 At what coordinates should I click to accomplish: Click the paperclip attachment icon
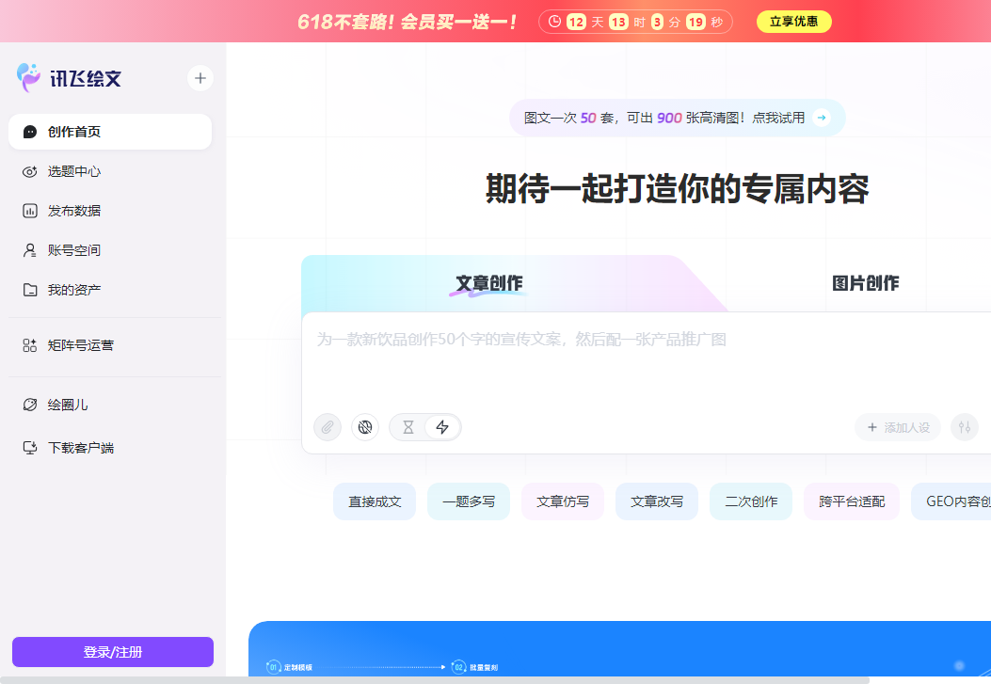tap(328, 427)
